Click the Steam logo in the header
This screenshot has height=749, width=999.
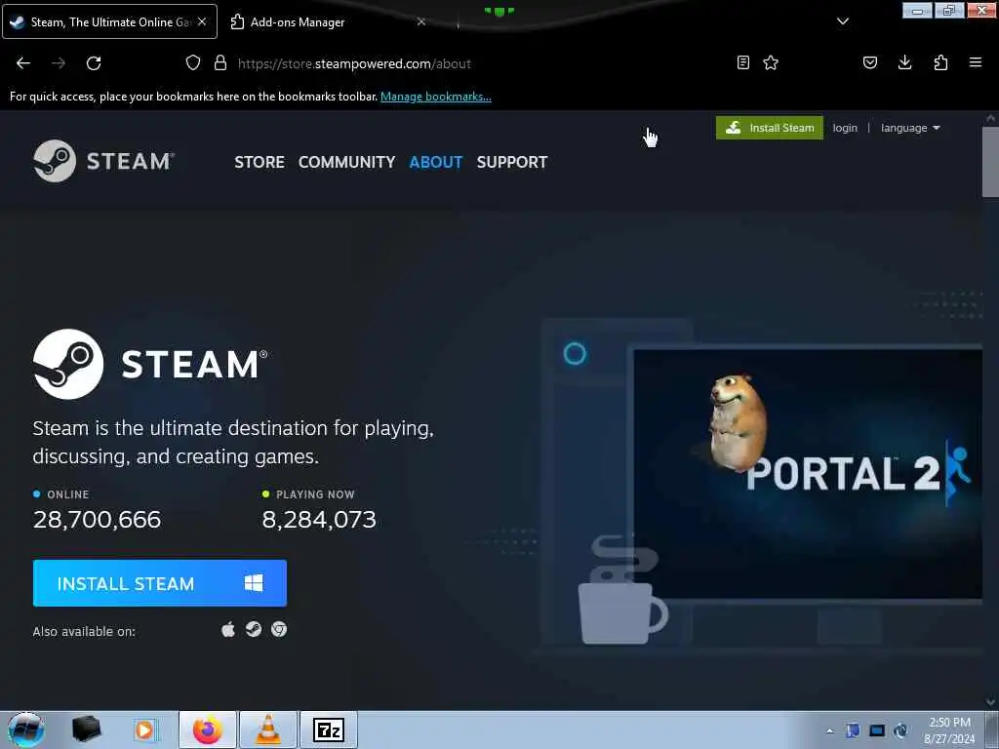[x=103, y=161]
